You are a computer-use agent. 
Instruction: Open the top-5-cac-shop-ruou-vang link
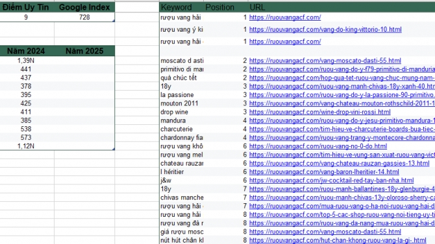click(x=342, y=215)
